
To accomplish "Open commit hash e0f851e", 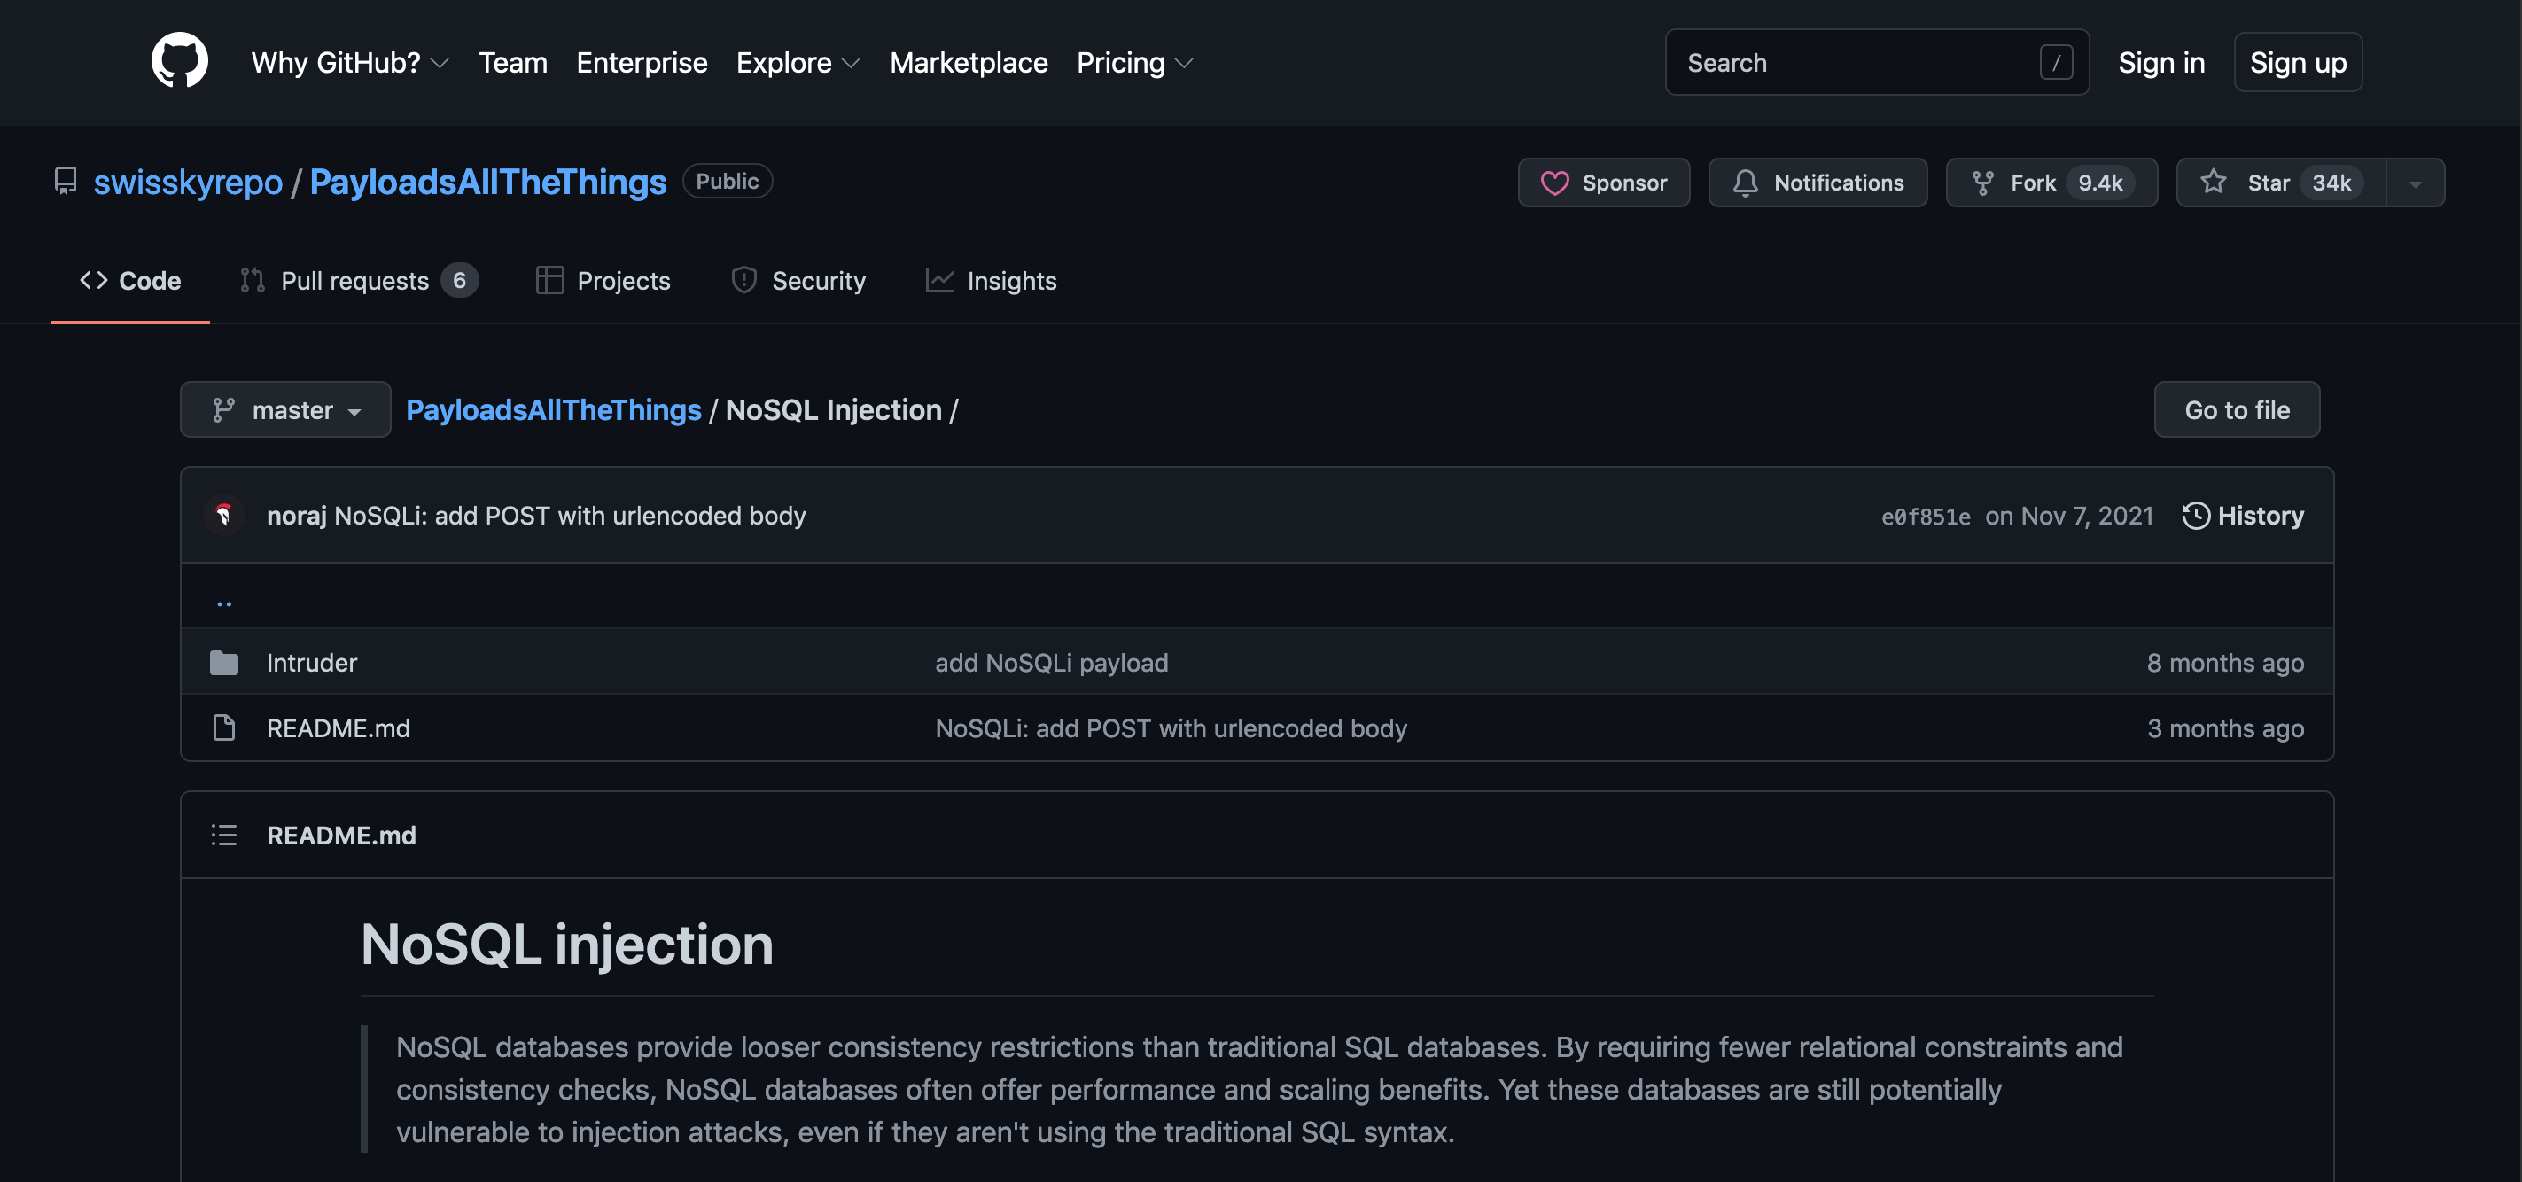I will [x=1926, y=517].
